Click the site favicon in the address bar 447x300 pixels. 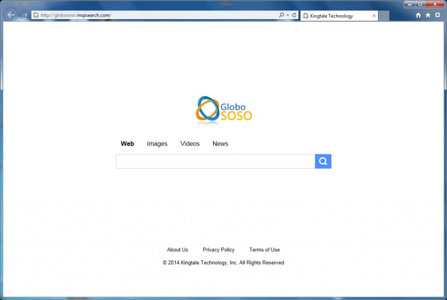(x=36, y=15)
